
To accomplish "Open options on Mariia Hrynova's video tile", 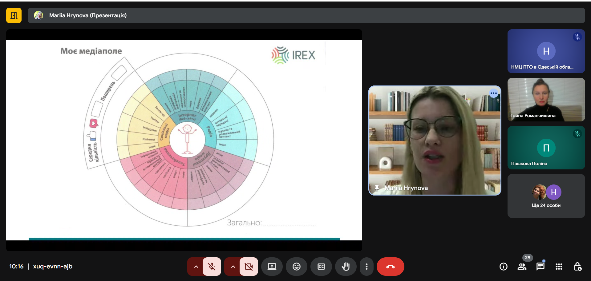I will point(493,93).
